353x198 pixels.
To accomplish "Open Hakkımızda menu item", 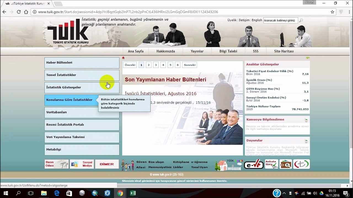I will pyautogui.click(x=166, y=51).
